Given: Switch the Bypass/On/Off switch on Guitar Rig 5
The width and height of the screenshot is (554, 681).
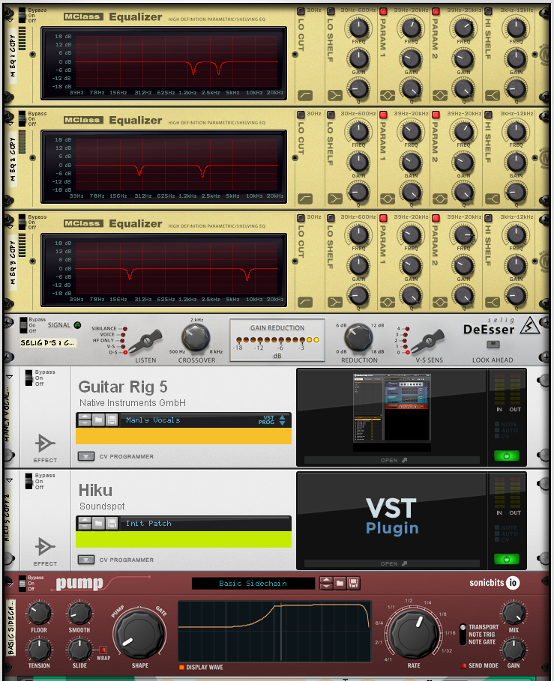Looking at the screenshot, I should coord(28,378).
